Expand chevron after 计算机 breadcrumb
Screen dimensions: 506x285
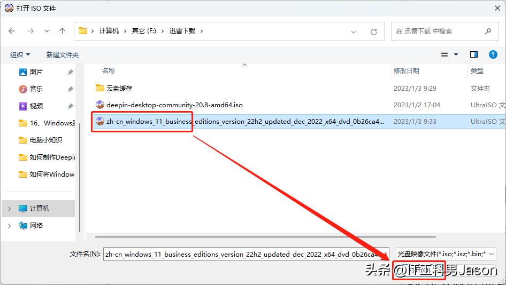tap(125, 31)
